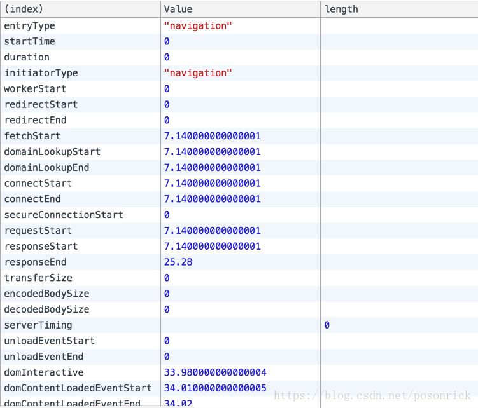Image resolution: width=478 pixels, height=408 pixels.
Task: Click the responseEnd value 25.28
Action: (x=178, y=262)
